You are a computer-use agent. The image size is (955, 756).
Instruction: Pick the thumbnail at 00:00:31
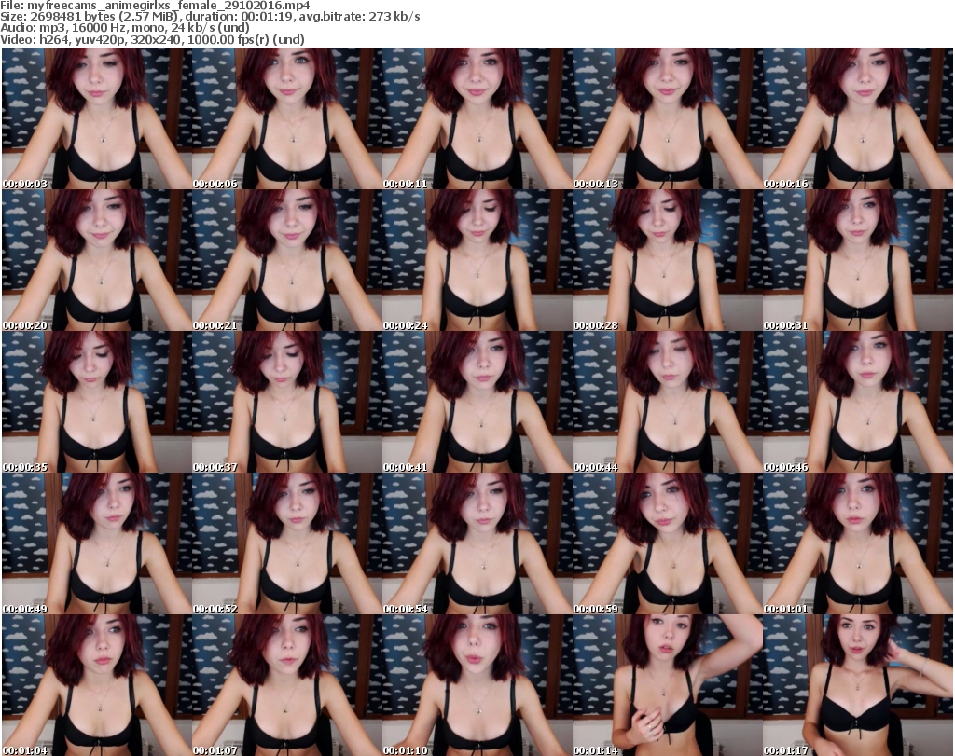tap(857, 260)
